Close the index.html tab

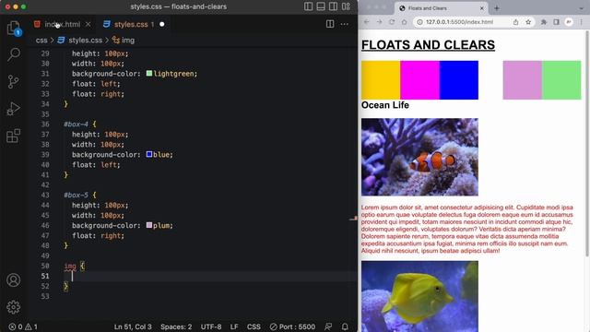pyautogui.click(x=88, y=24)
